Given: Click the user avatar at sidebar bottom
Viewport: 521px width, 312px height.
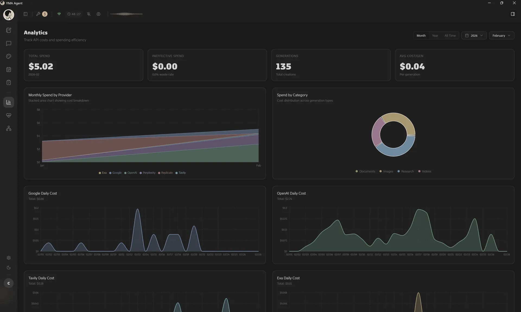Looking at the screenshot, I should click(8, 283).
